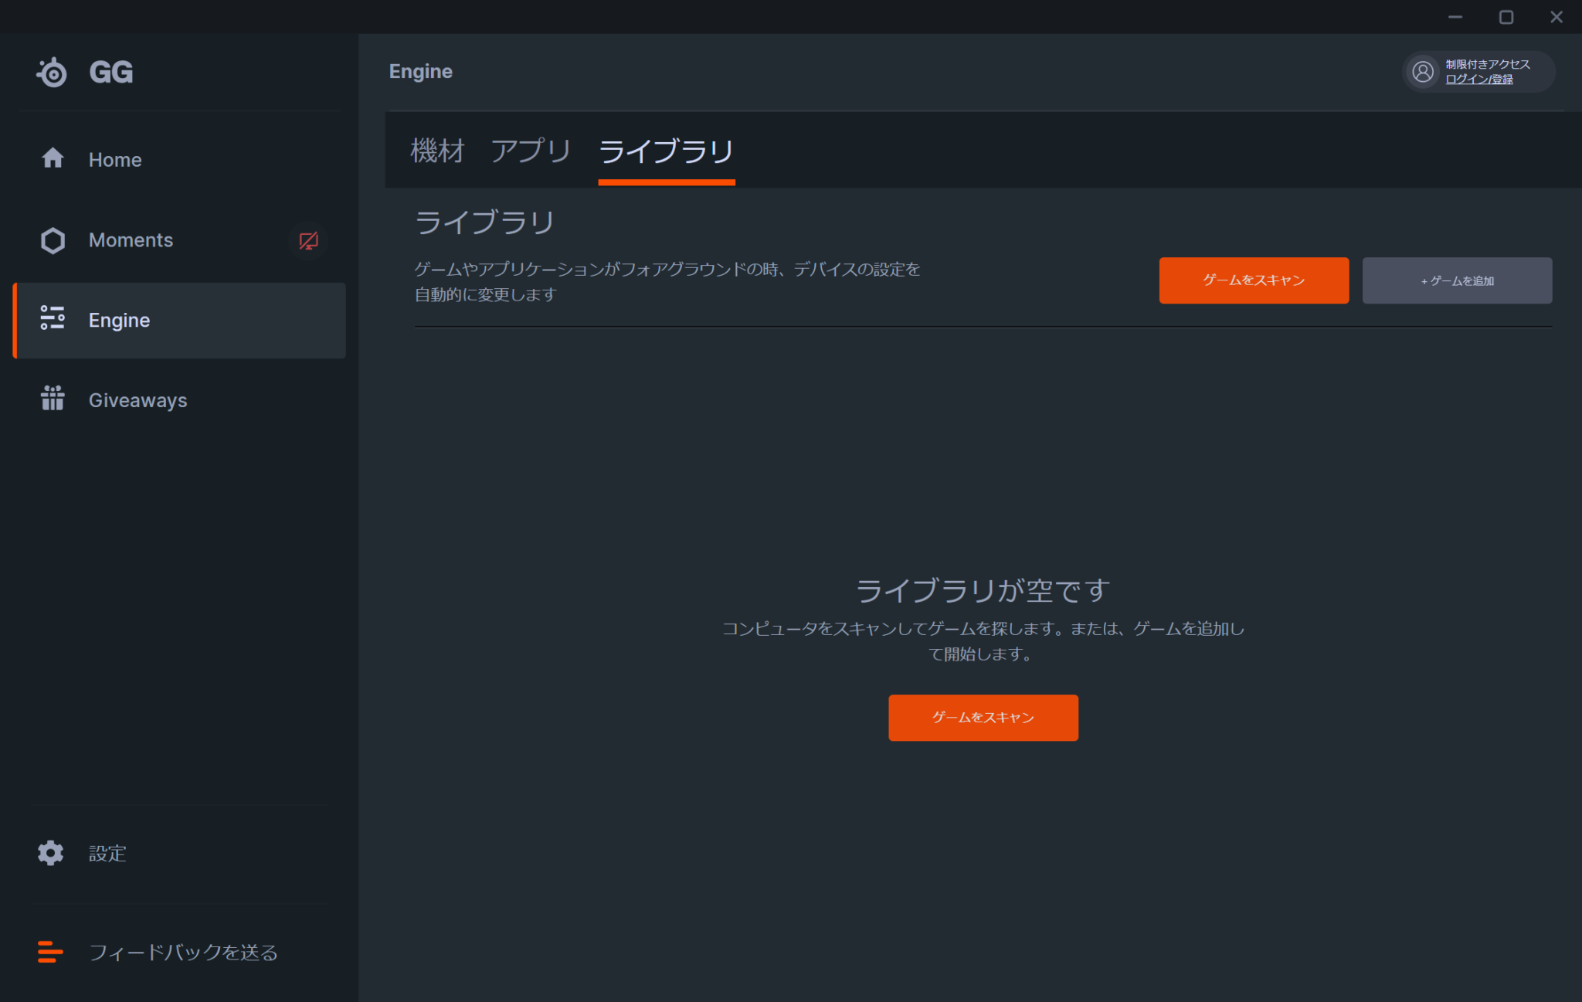
Task: Open ログイン/登録 link
Action: (1481, 79)
